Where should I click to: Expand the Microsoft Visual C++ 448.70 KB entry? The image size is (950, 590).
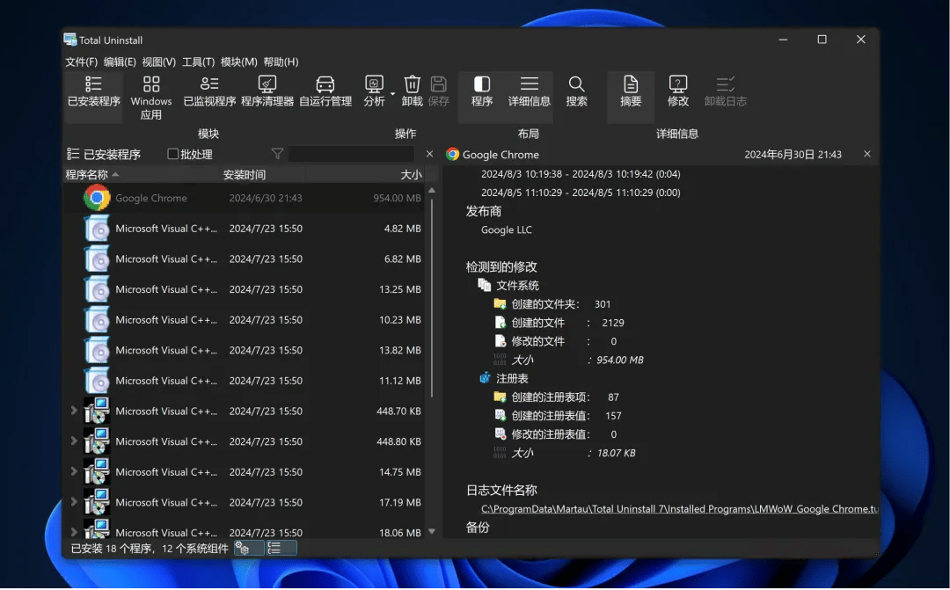[74, 411]
